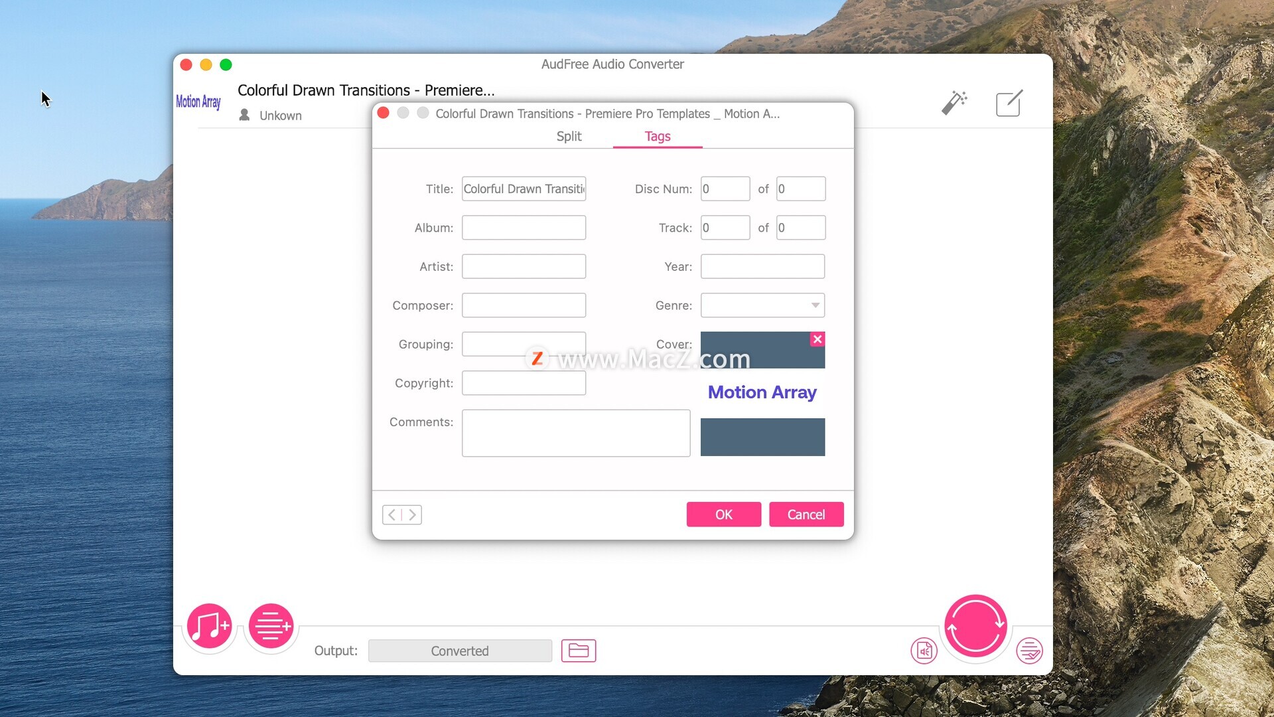The image size is (1274, 717).
Task: Open the Genre dropdown
Action: (x=763, y=305)
